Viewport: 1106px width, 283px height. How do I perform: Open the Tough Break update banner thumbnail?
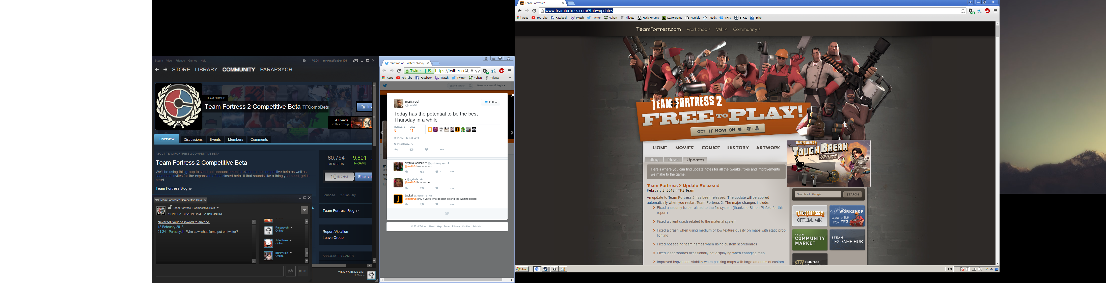829,164
